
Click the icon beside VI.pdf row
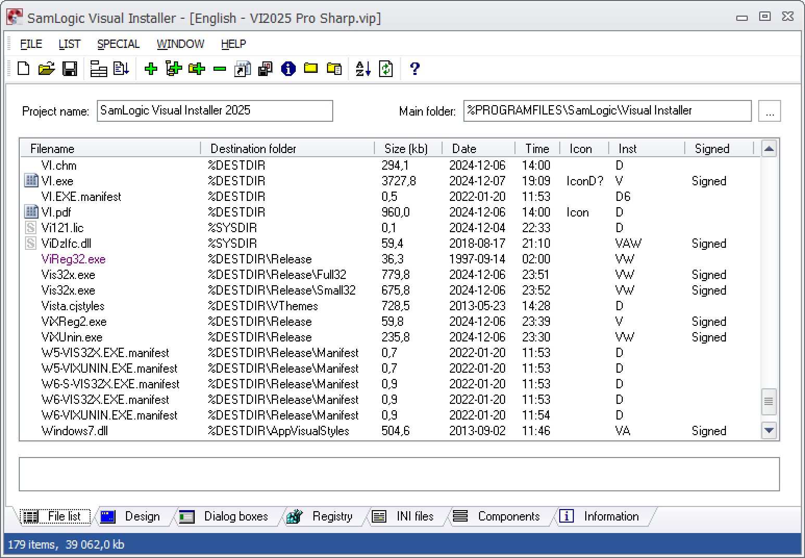tap(31, 212)
